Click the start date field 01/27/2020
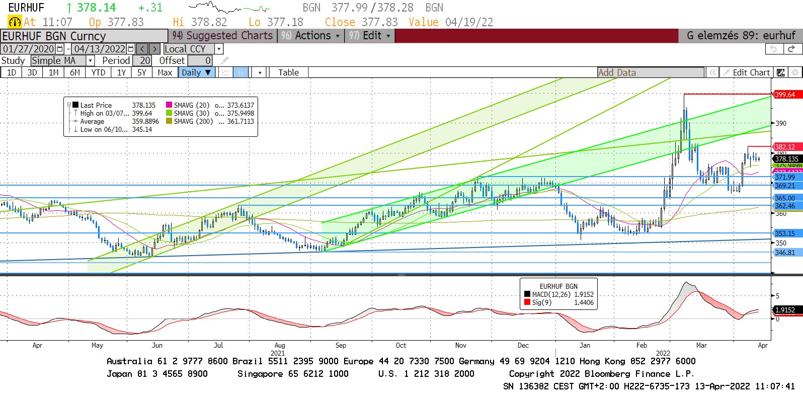Screen dimensions: 803x403 [x=29, y=49]
